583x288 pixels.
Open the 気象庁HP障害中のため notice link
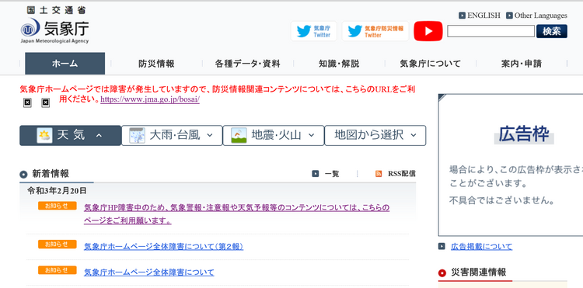pyautogui.click(x=237, y=214)
